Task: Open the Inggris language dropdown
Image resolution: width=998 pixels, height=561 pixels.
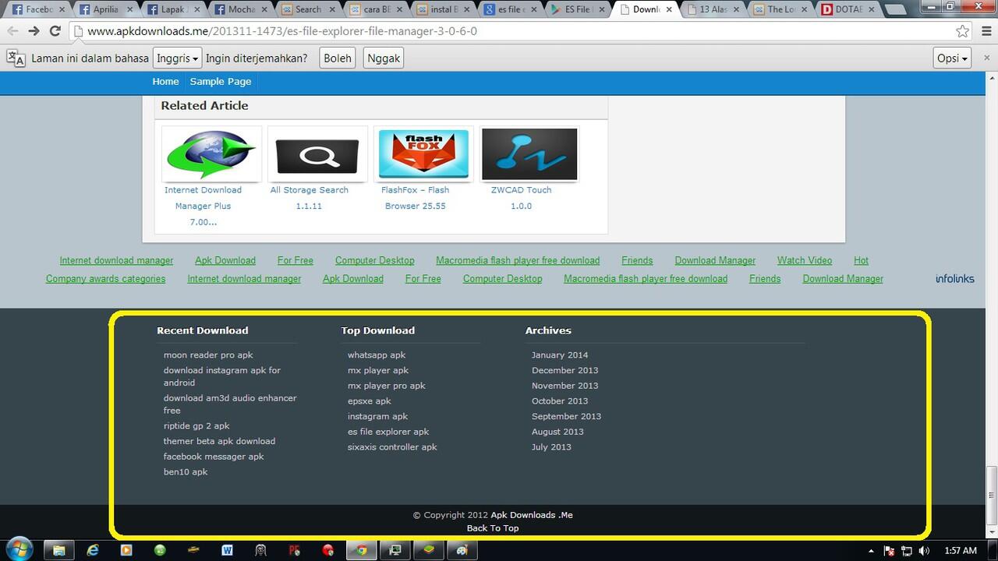Action: click(177, 58)
